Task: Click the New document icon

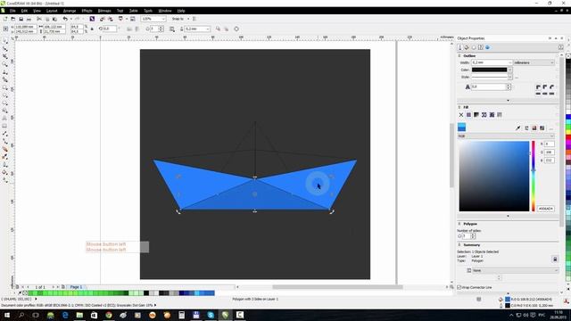Action: pyautogui.click(x=5, y=19)
